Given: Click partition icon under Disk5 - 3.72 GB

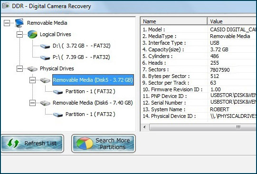Looking at the screenshot, I should pos(58,92).
